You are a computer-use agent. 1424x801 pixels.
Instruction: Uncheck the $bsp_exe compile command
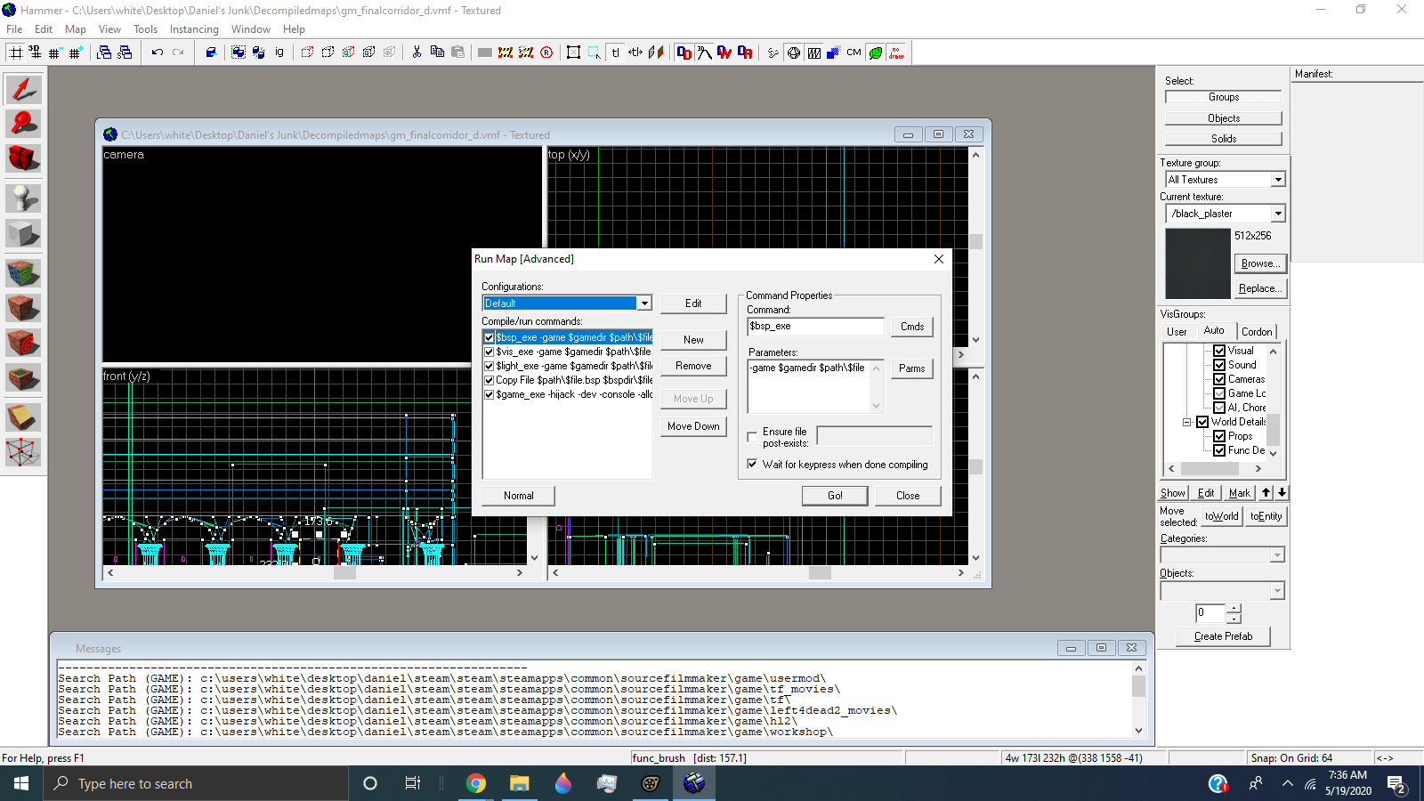tap(489, 337)
